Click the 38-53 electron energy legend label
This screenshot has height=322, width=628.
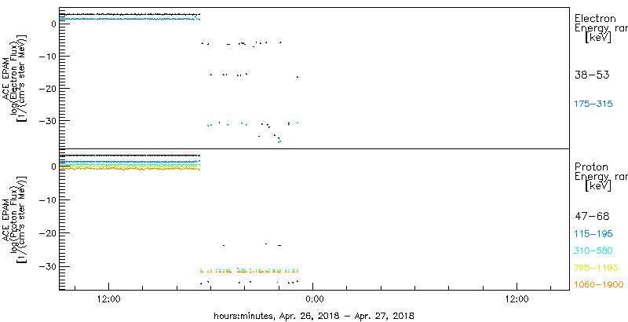[592, 75]
